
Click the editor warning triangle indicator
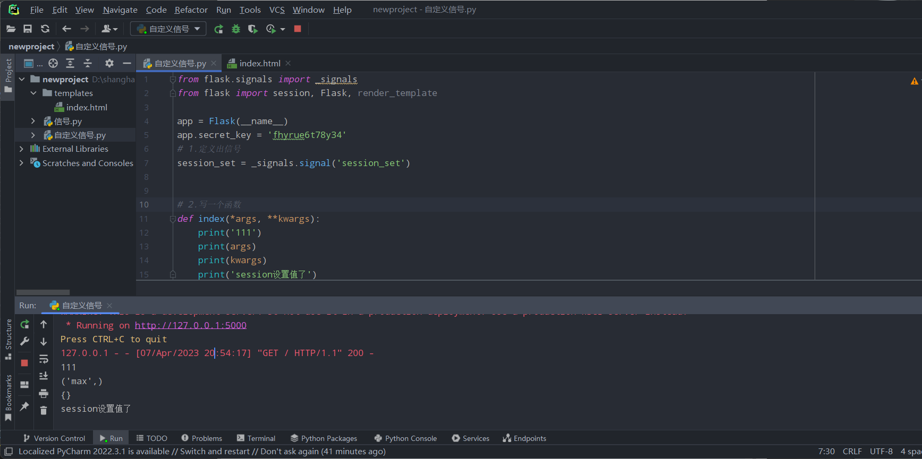click(x=914, y=81)
